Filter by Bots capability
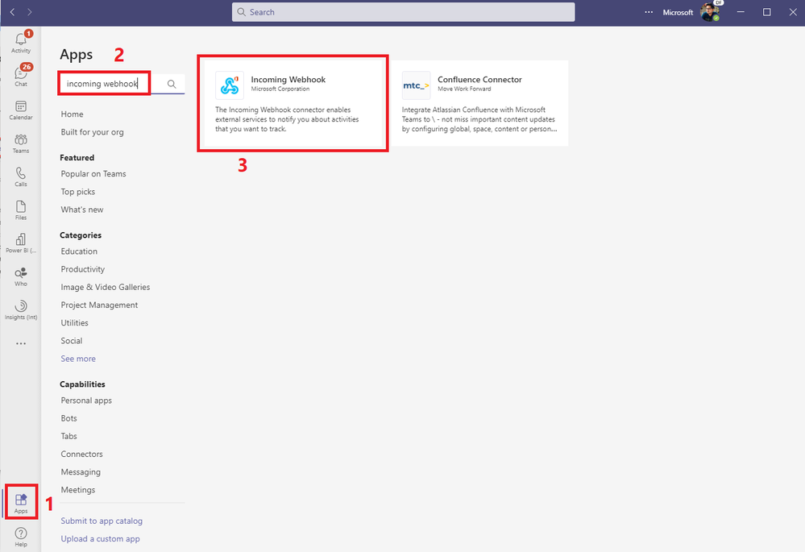Image resolution: width=805 pixels, height=552 pixels. pyautogui.click(x=68, y=418)
